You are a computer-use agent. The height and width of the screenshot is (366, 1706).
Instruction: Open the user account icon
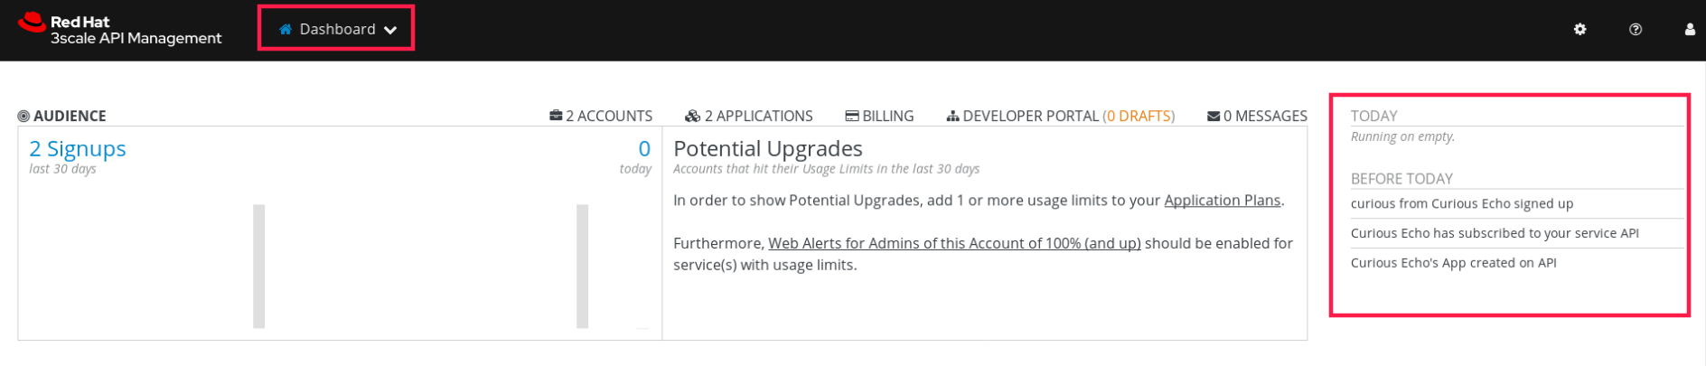point(1690,29)
